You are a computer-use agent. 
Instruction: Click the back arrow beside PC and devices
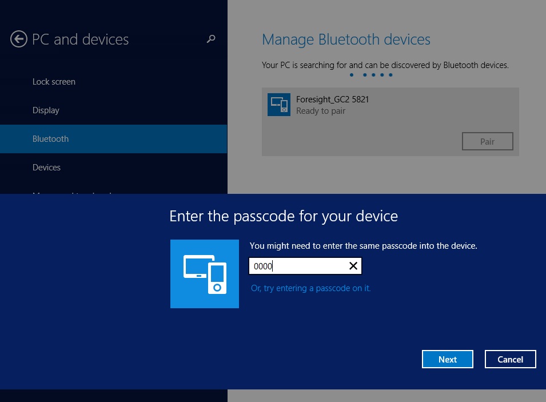click(x=19, y=39)
